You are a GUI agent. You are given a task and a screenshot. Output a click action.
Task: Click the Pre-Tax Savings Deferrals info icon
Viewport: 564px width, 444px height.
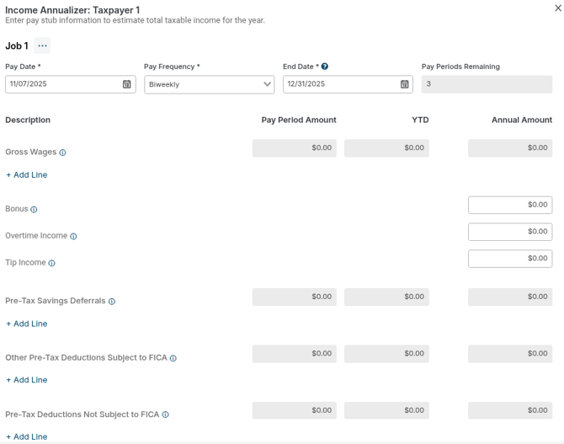coord(112,301)
